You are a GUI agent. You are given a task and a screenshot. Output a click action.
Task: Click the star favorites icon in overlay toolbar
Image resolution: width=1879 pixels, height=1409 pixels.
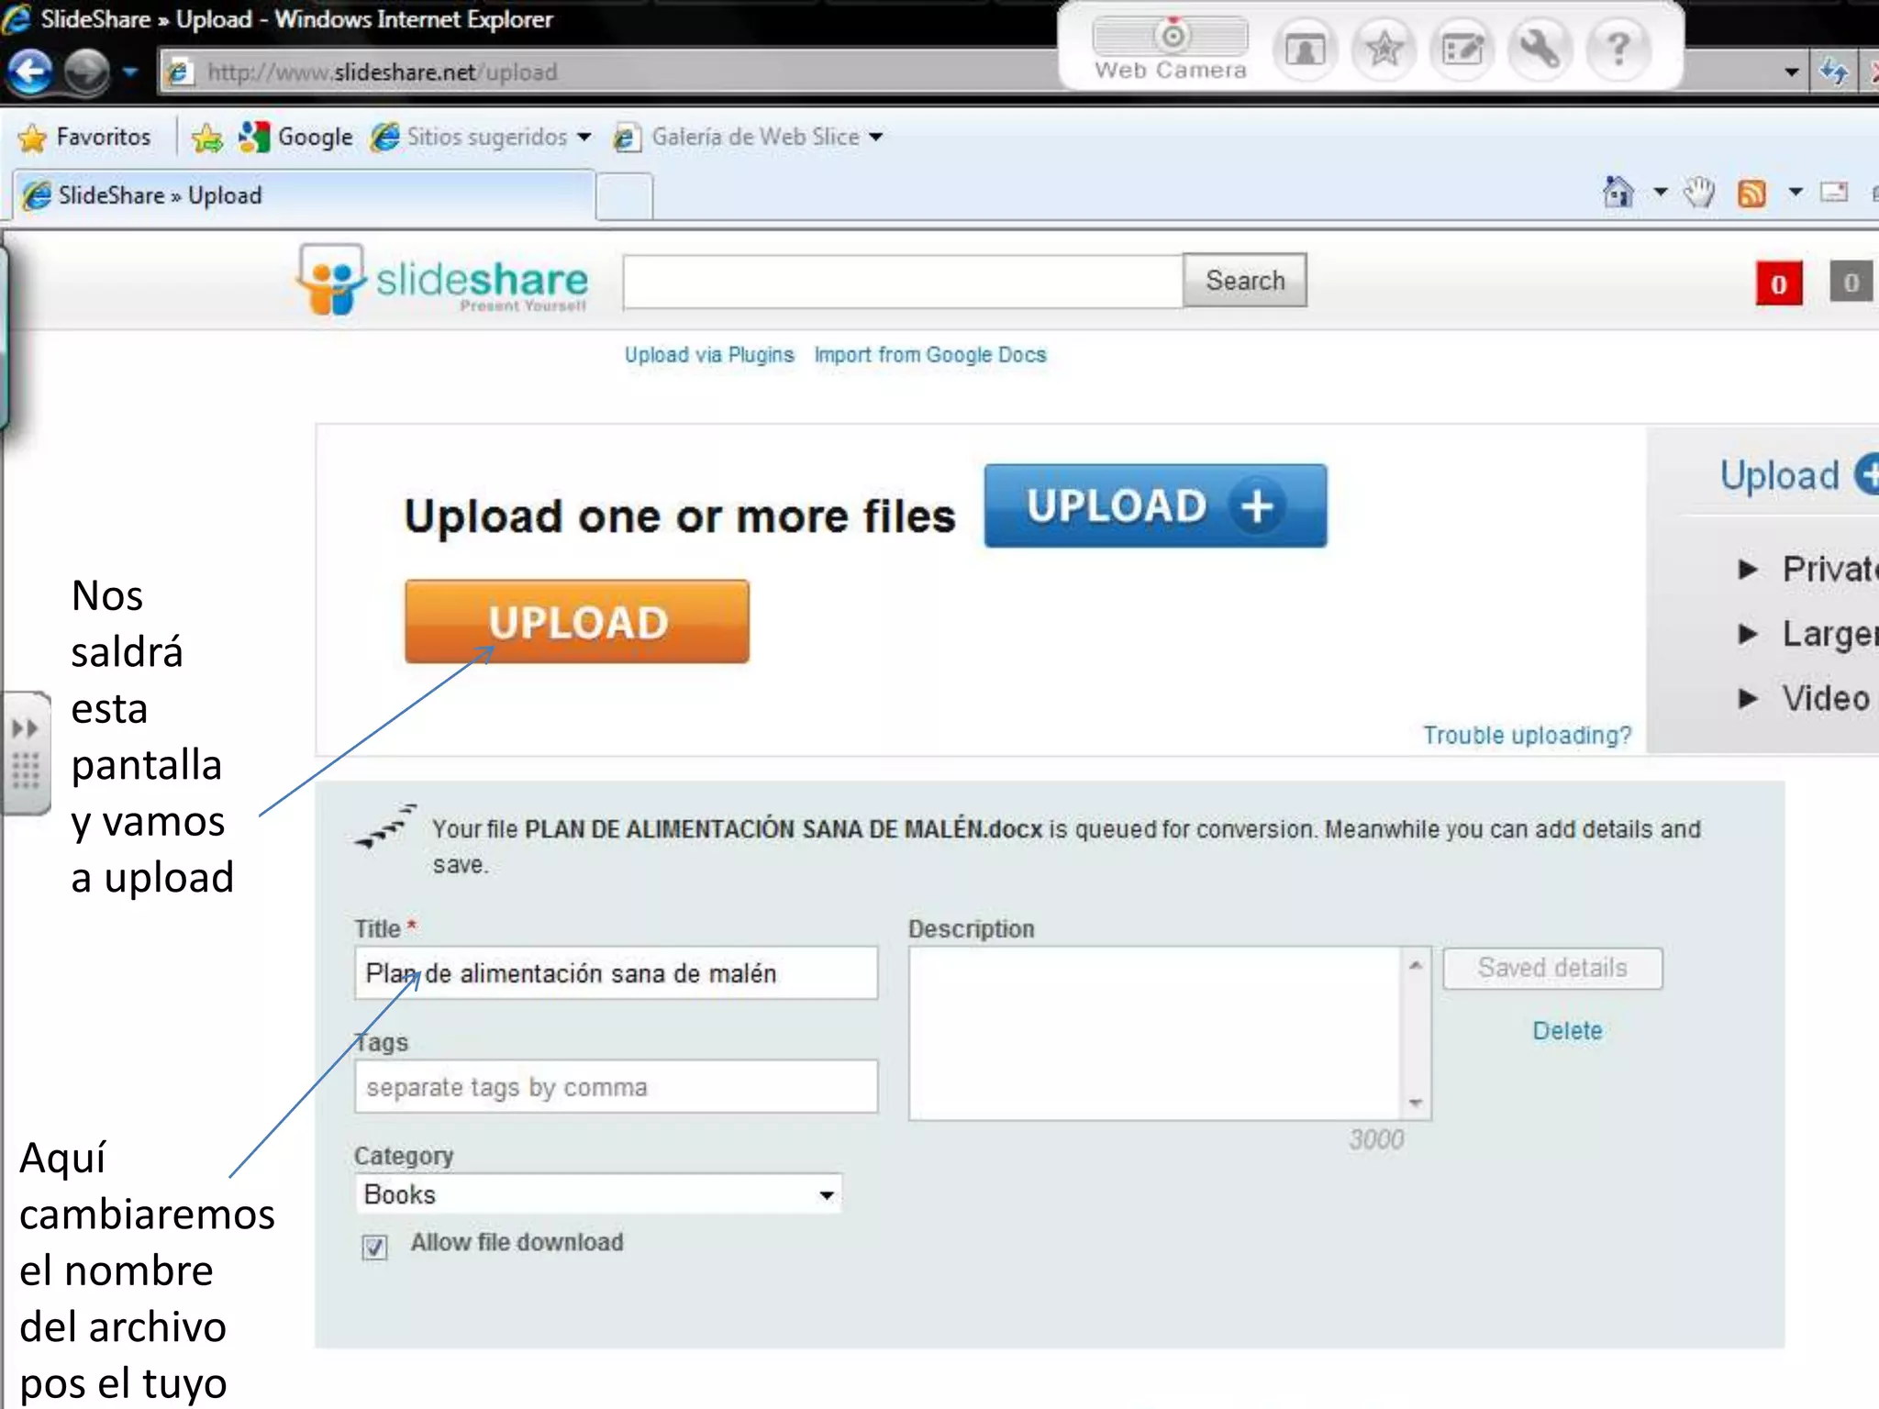pyautogui.click(x=1384, y=49)
